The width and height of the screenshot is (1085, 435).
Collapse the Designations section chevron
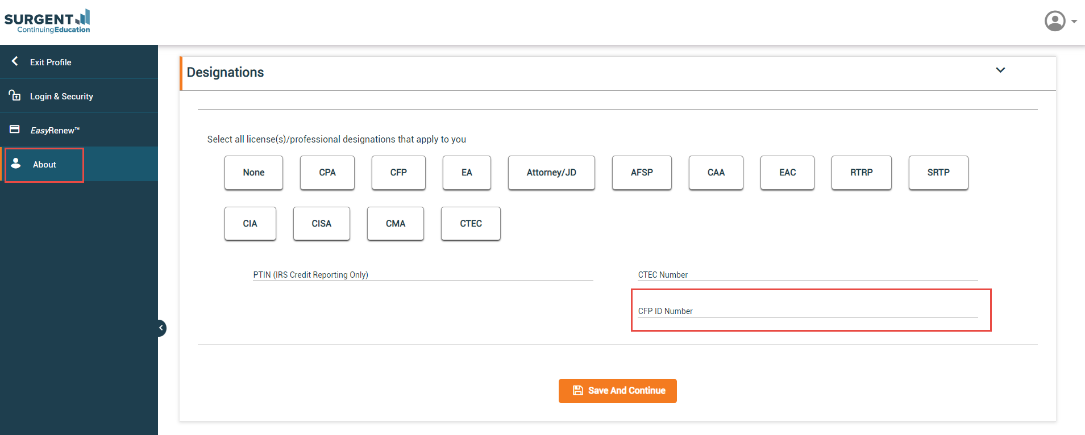click(1000, 70)
